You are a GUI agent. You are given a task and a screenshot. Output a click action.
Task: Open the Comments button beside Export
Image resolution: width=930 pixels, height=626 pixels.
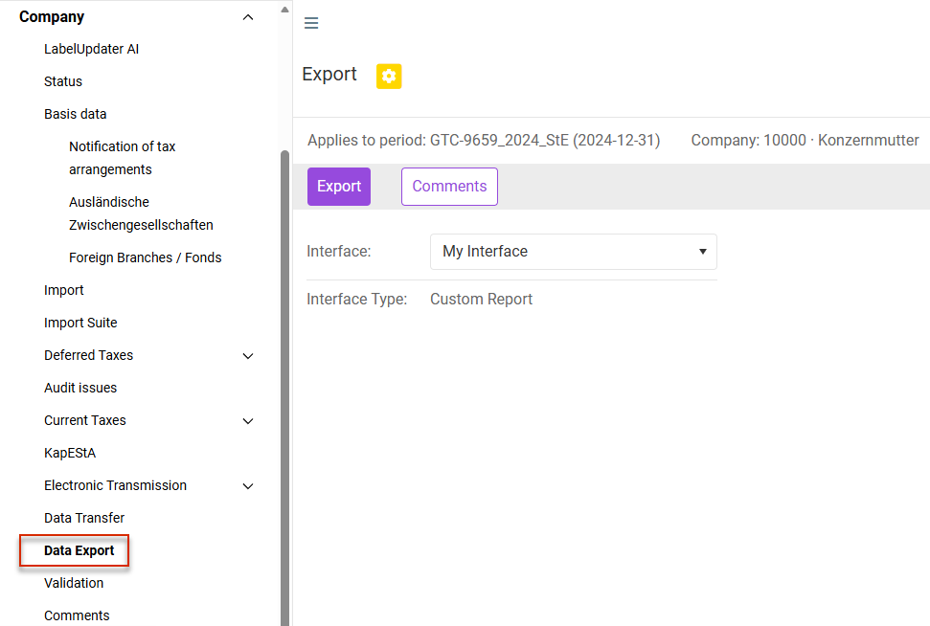coord(449,187)
